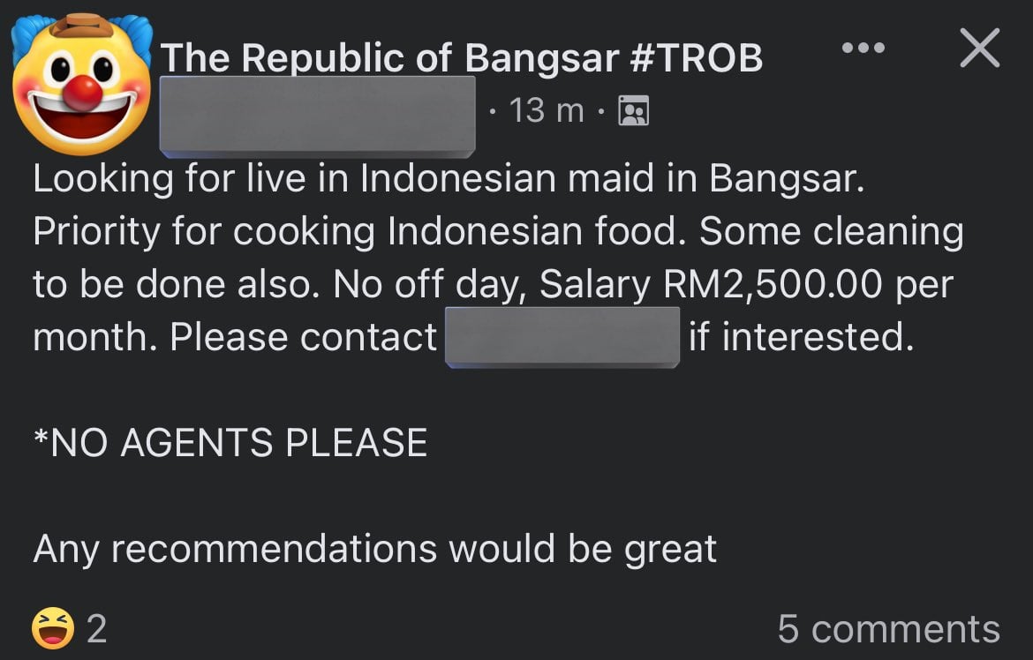Image resolution: width=1033 pixels, height=660 pixels.
Task: Open the 5 comments link
Action: 888,629
